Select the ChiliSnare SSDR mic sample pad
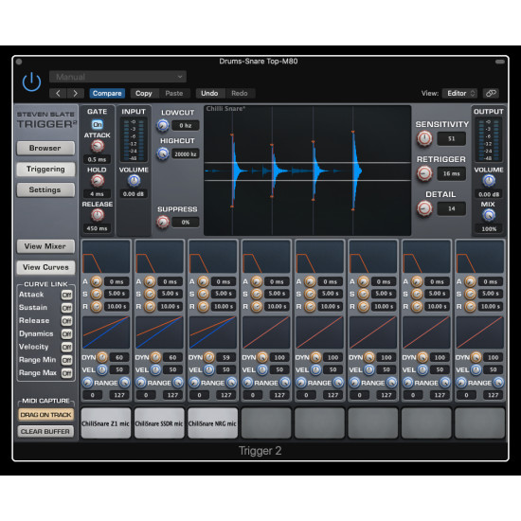The width and height of the screenshot is (521, 521). [159, 423]
